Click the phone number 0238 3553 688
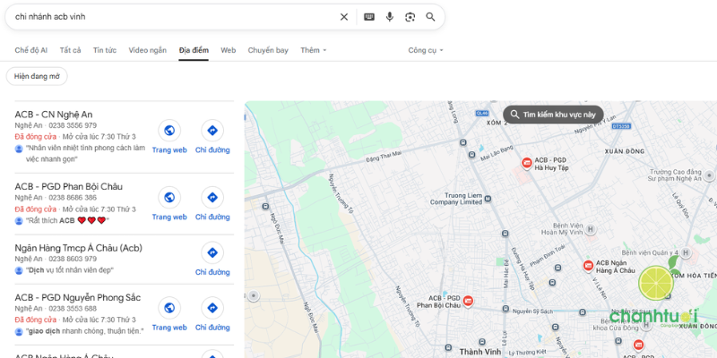This screenshot has height=358, width=717. point(73,308)
